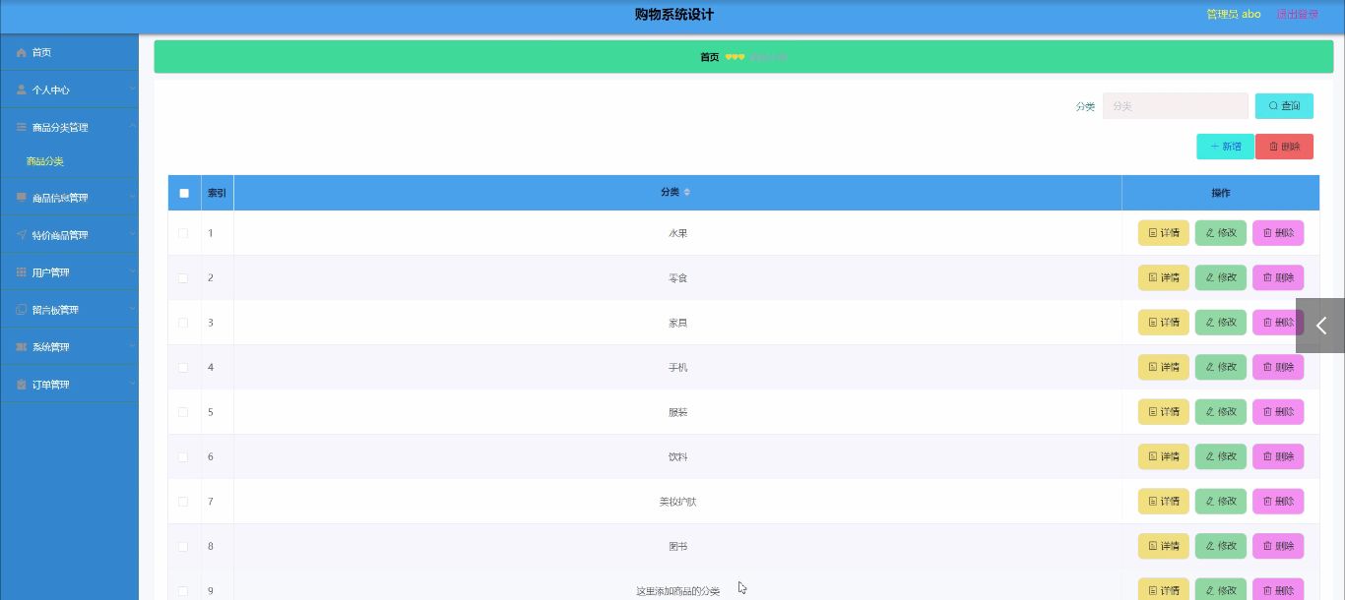Click inside the 分类 search input field

1175,105
